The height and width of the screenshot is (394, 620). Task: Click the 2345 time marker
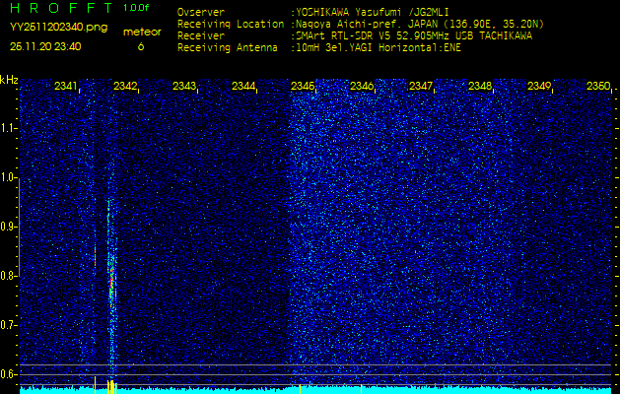[303, 86]
